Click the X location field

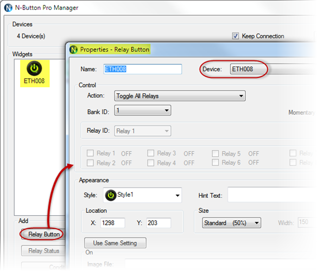coord(112,223)
